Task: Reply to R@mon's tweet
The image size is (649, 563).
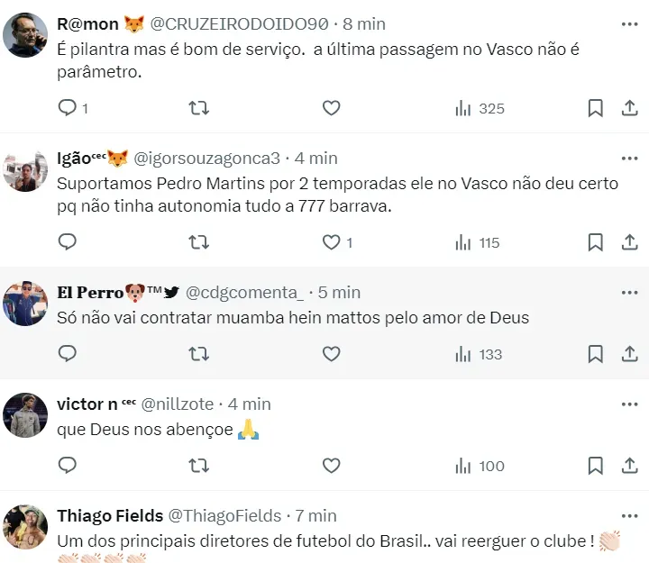Action: (68, 108)
